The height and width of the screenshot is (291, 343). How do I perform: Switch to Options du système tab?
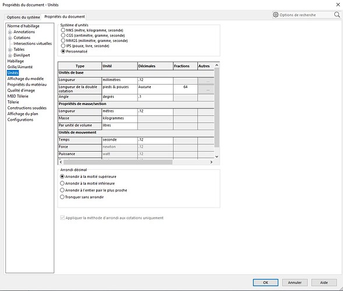click(23, 17)
